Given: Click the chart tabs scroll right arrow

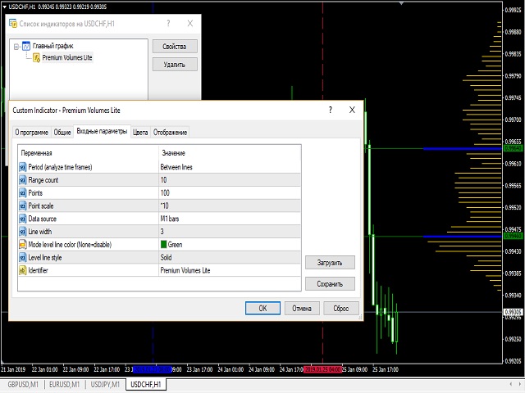Looking at the screenshot, I should pyautogui.click(x=520, y=384).
